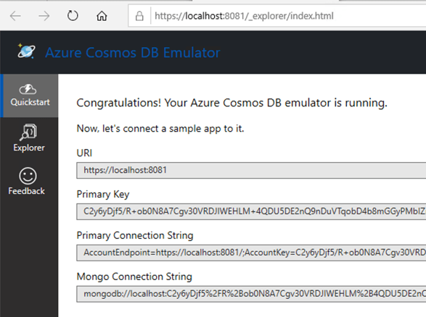The height and width of the screenshot is (317, 426).
Task: Select the Primary Connection String field
Action: [x=251, y=253]
